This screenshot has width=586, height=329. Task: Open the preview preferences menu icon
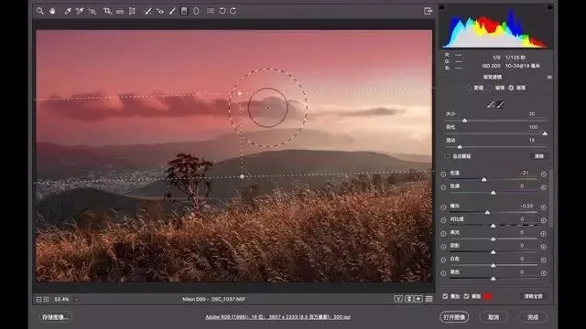point(429,299)
